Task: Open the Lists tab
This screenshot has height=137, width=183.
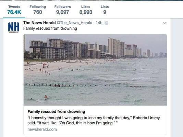Action: tap(105, 10)
